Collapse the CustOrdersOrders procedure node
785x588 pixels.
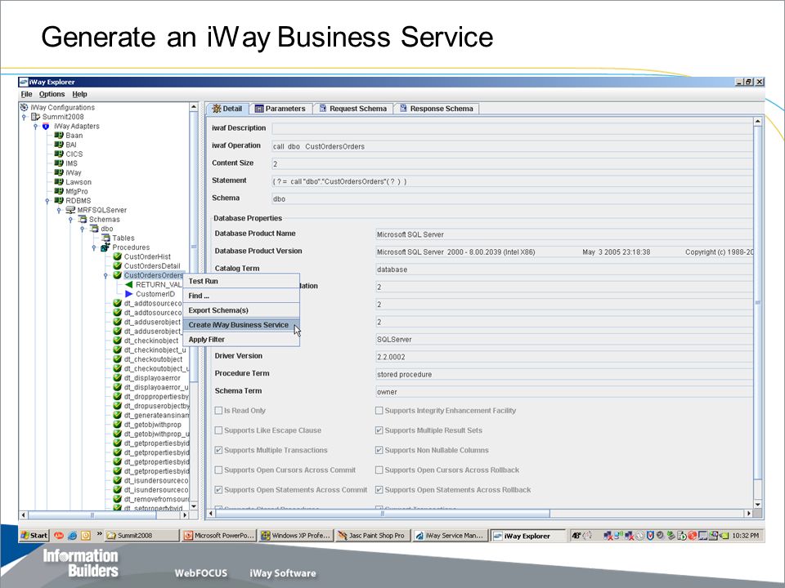coord(105,275)
